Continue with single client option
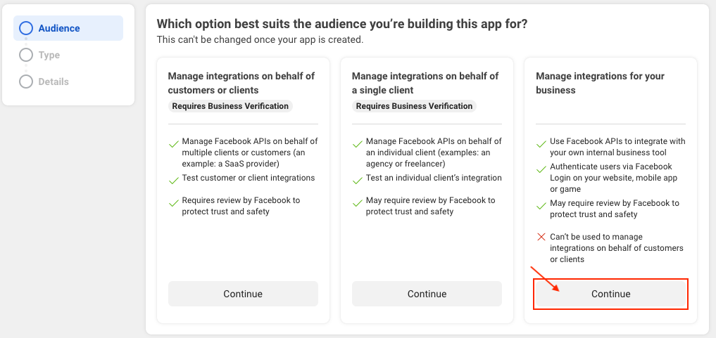Image resolution: width=716 pixels, height=338 pixels. [427, 294]
